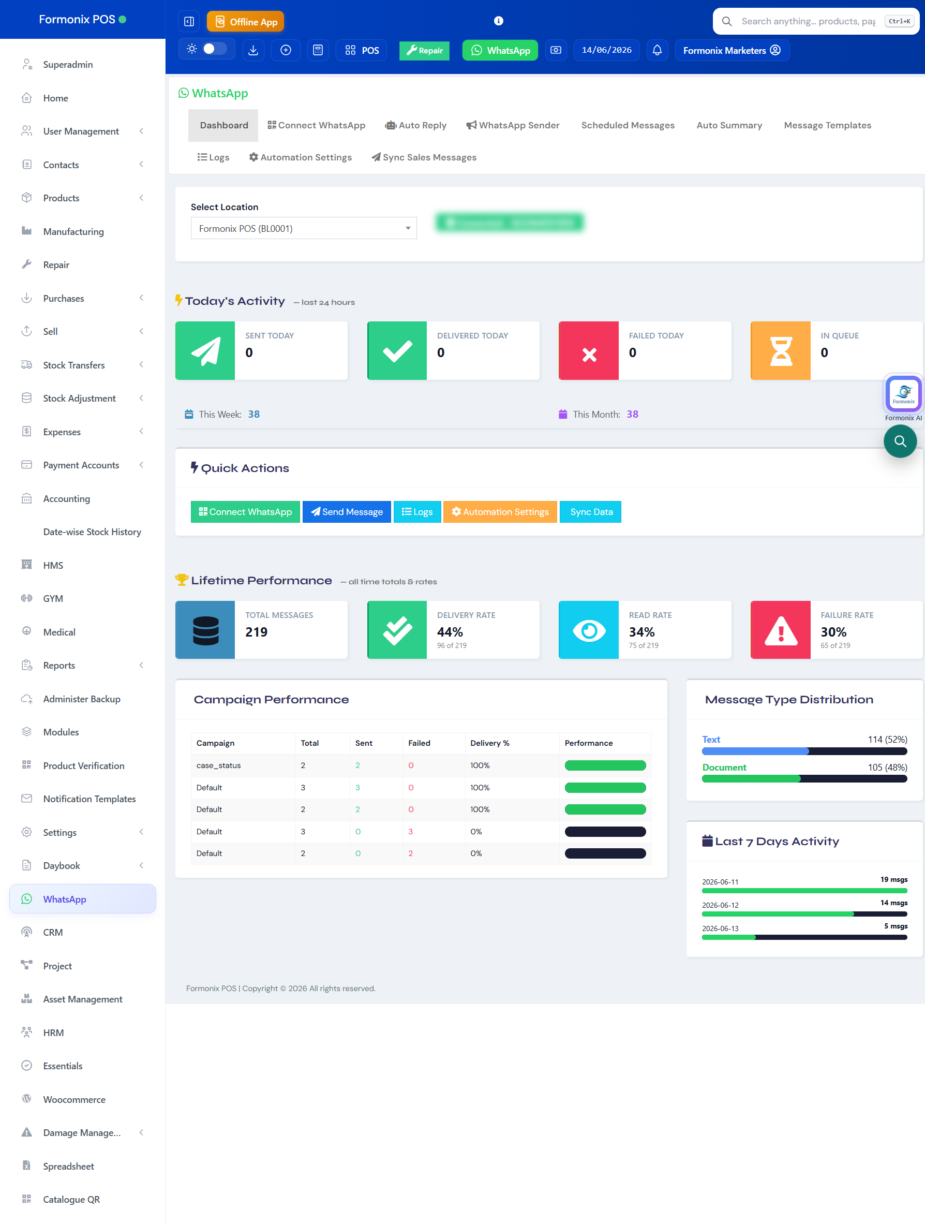The image size is (925, 1224).
Task: Open the Select Location dropdown
Action: (x=304, y=228)
